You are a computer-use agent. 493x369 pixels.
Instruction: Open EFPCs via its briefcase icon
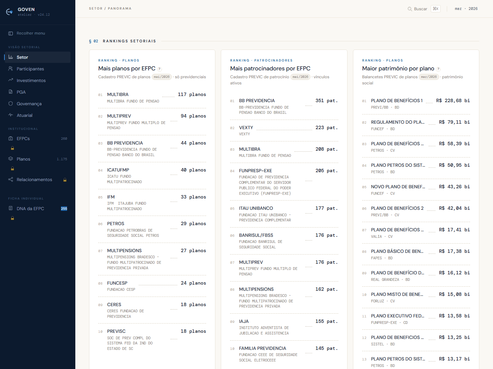click(x=11, y=138)
